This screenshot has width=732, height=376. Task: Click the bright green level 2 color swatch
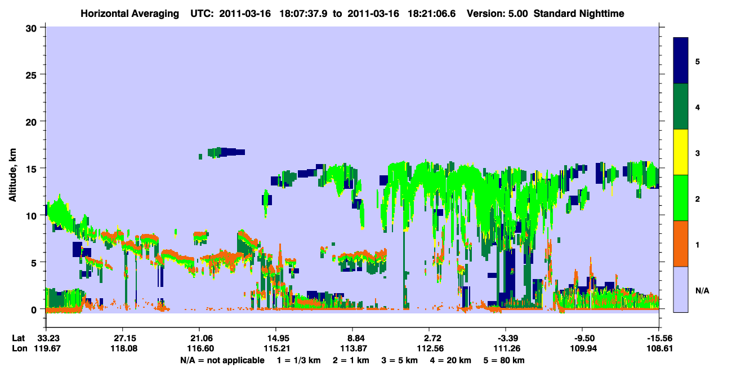(x=681, y=198)
